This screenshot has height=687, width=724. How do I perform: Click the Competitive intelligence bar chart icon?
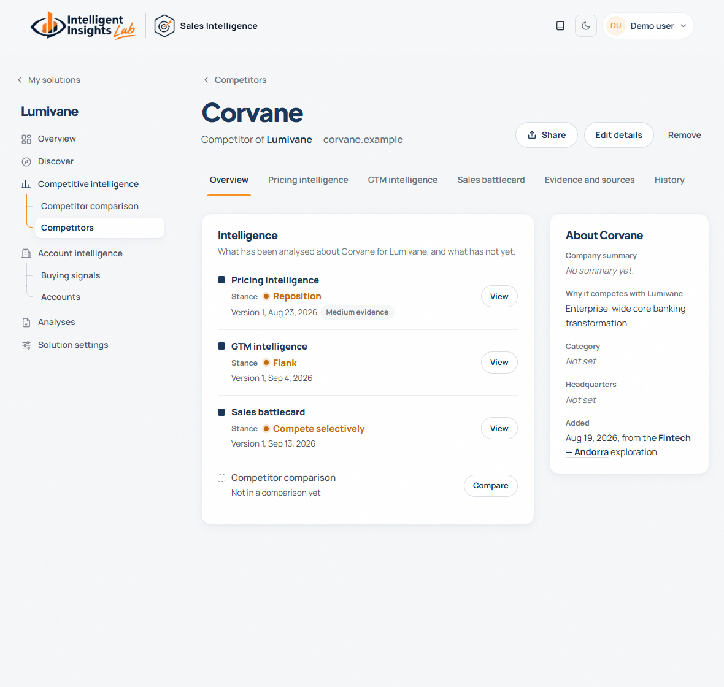[26, 184]
